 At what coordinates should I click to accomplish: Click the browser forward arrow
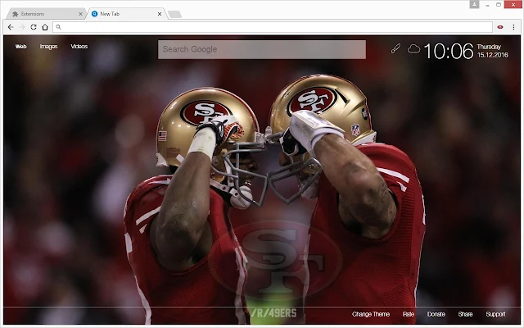[x=22, y=27]
